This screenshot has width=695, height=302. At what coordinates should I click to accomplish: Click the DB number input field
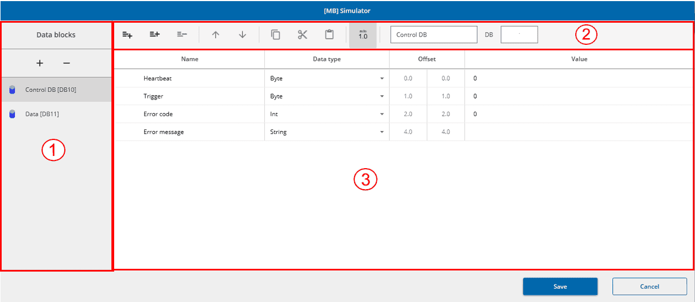pyautogui.click(x=519, y=34)
